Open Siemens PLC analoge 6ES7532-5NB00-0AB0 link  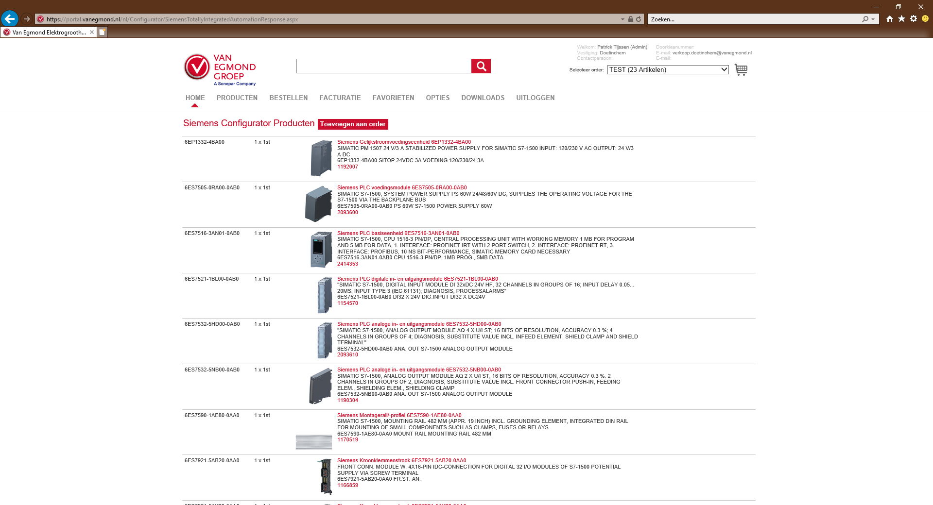click(x=419, y=370)
